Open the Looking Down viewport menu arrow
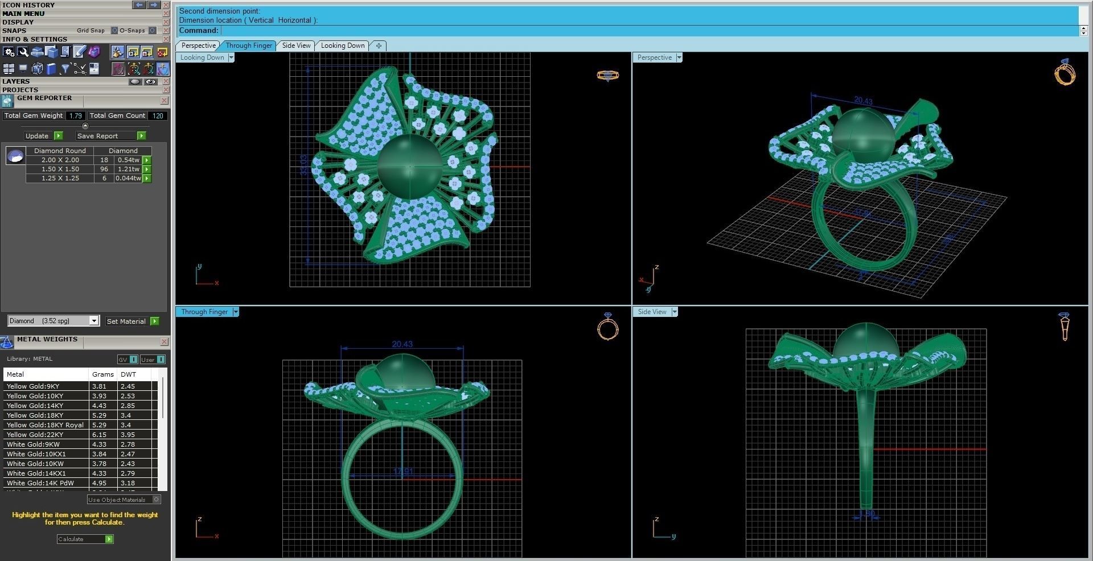 pyautogui.click(x=231, y=57)
